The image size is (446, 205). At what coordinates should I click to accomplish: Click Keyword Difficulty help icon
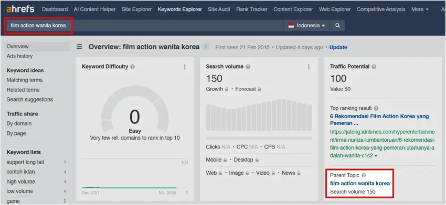pos(133,66)
